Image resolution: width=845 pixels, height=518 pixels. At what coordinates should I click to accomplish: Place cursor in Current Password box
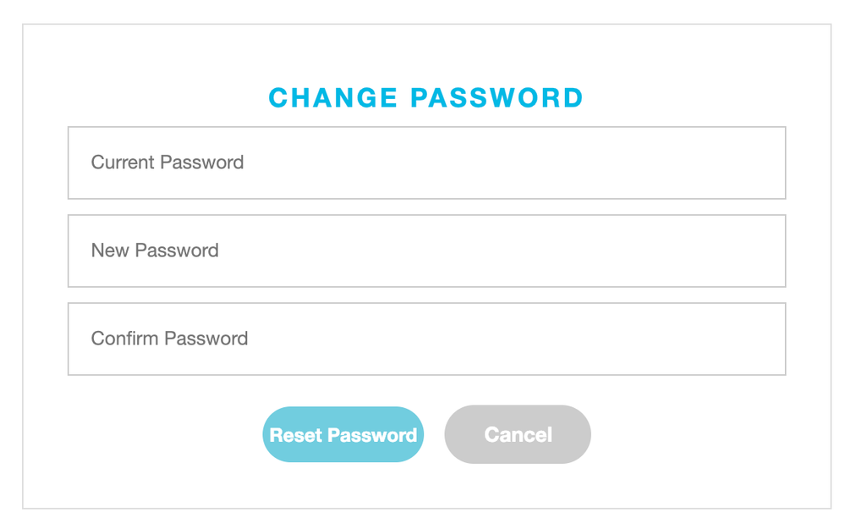coord(426,163)
